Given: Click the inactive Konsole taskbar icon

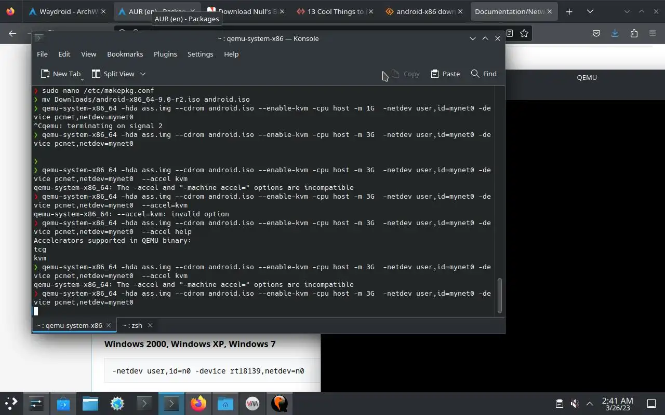Looking at the screenshot, I should point(144,404).
